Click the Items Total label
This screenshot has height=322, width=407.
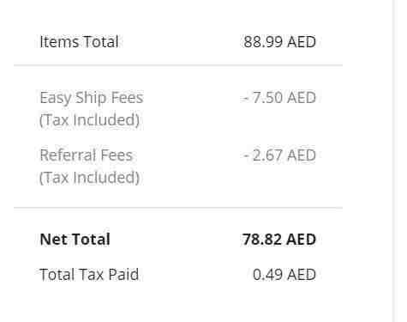(x=79, y=42)
